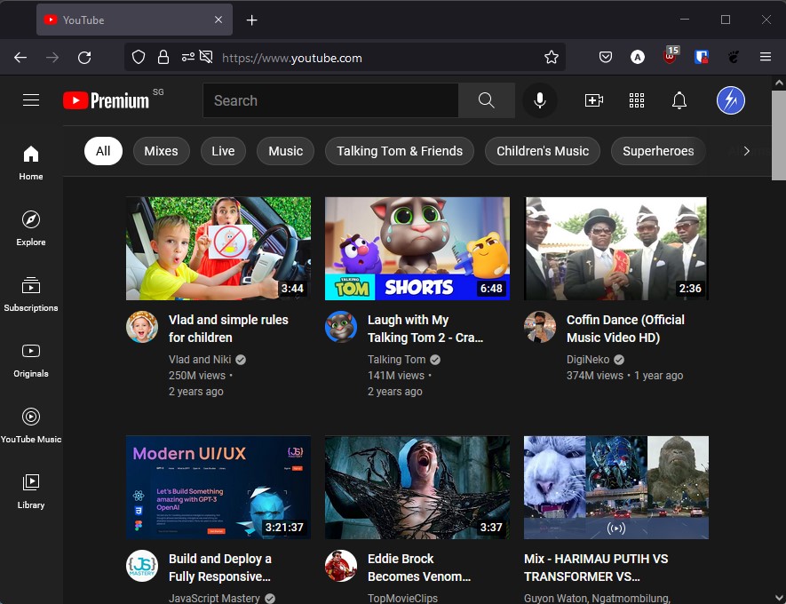Open the Bitwarden shield extension icon
This screenshot has width=786, height=604.
click(702, 57)
